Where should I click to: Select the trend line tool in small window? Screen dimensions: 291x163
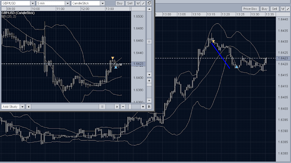pyautogui.click(x=143, y=3)
